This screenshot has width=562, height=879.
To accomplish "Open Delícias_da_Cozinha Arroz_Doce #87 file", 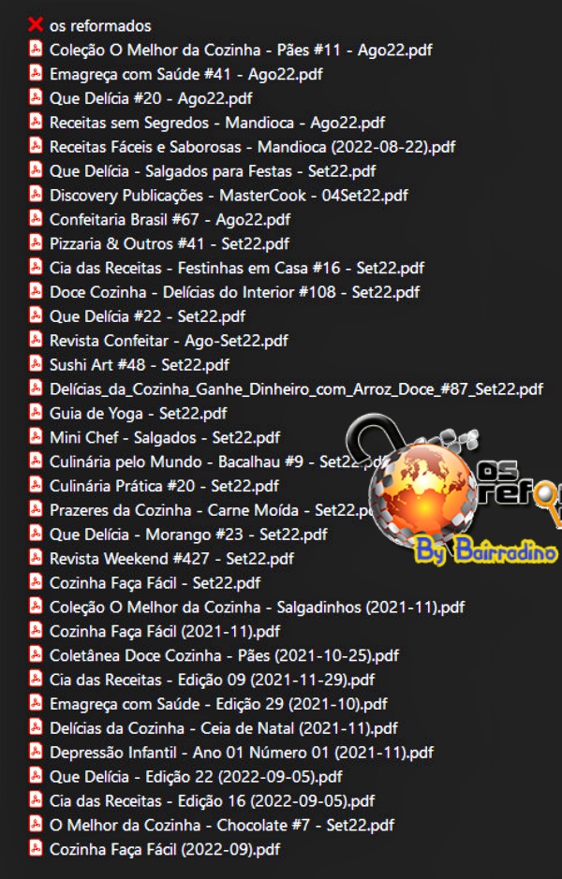I will pos(296,389).
